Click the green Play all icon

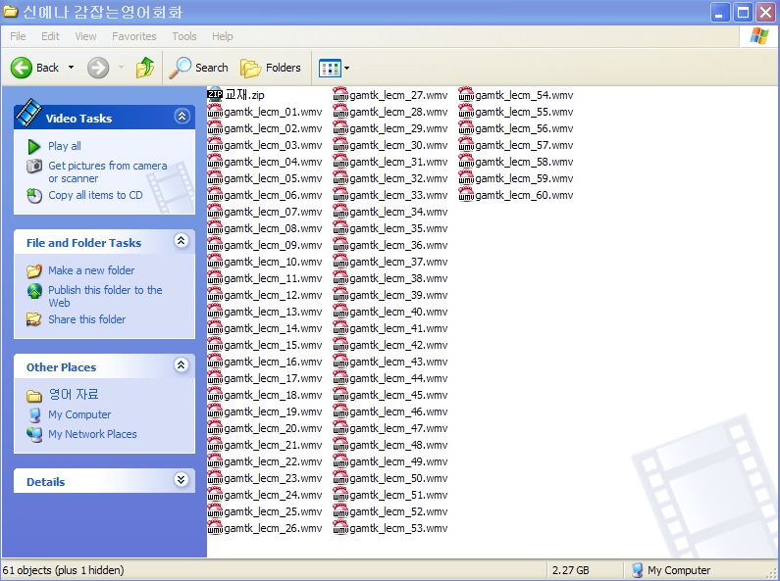point(33,147)
